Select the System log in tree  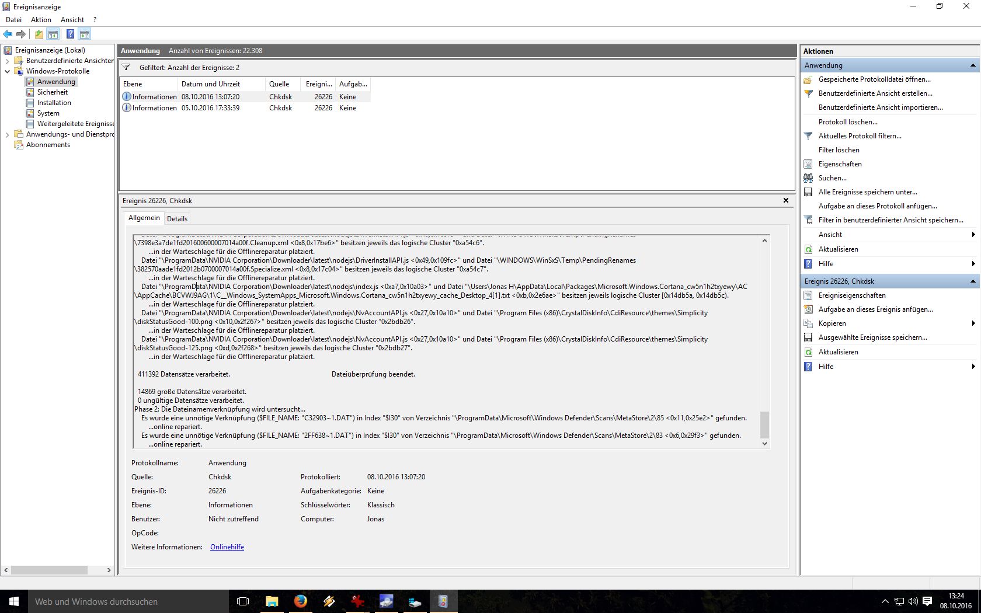coord(48,113)
